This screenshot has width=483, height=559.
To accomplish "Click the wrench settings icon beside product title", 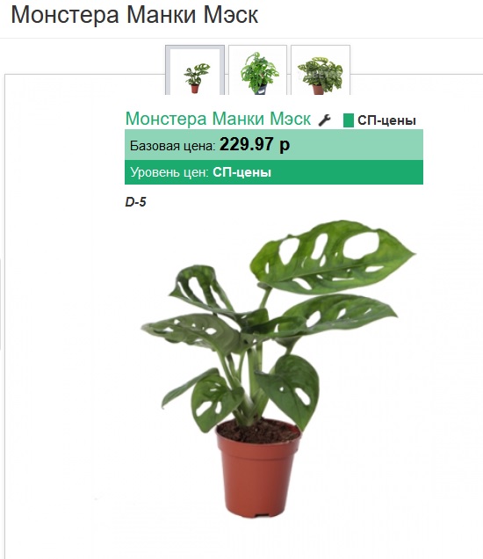I will pos(325,120).
